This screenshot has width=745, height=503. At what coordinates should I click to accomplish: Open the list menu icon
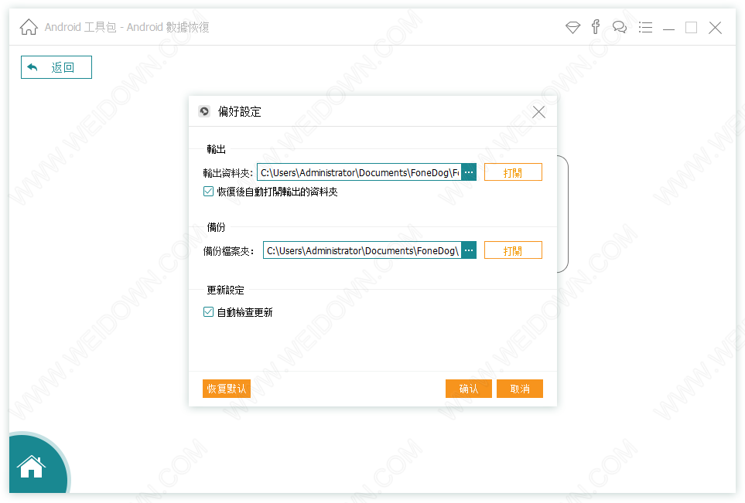click(645, 27)
